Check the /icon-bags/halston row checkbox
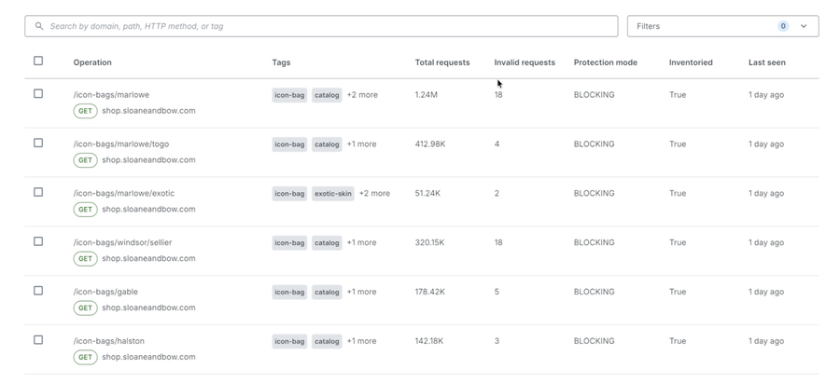 pyautogui.click(x=38, y=340)
